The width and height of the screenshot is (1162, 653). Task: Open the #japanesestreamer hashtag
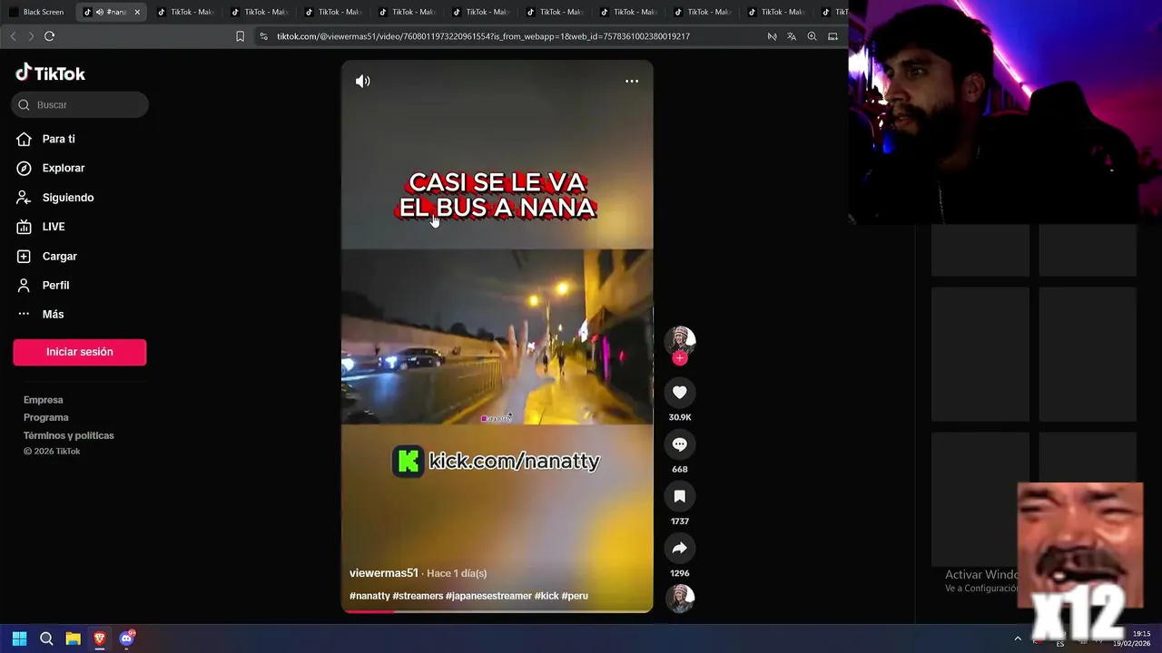point(488,596)
